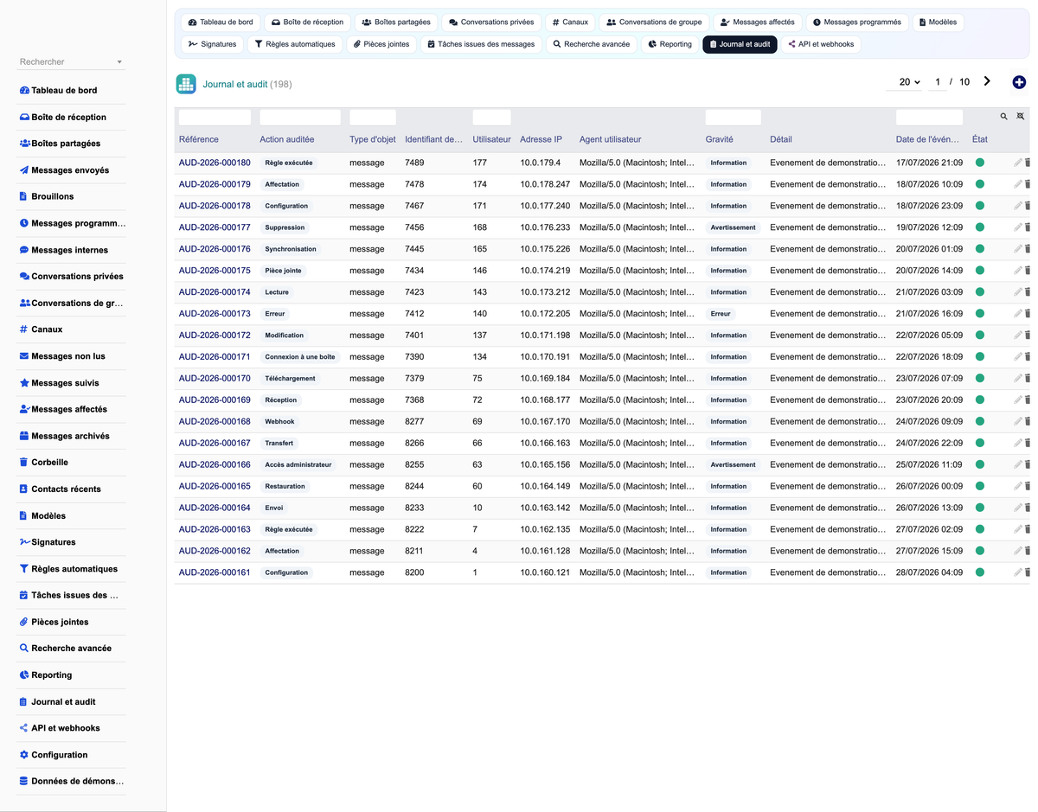
Task: Switch to Règles automatiques tab
Action: coord(295,44)
